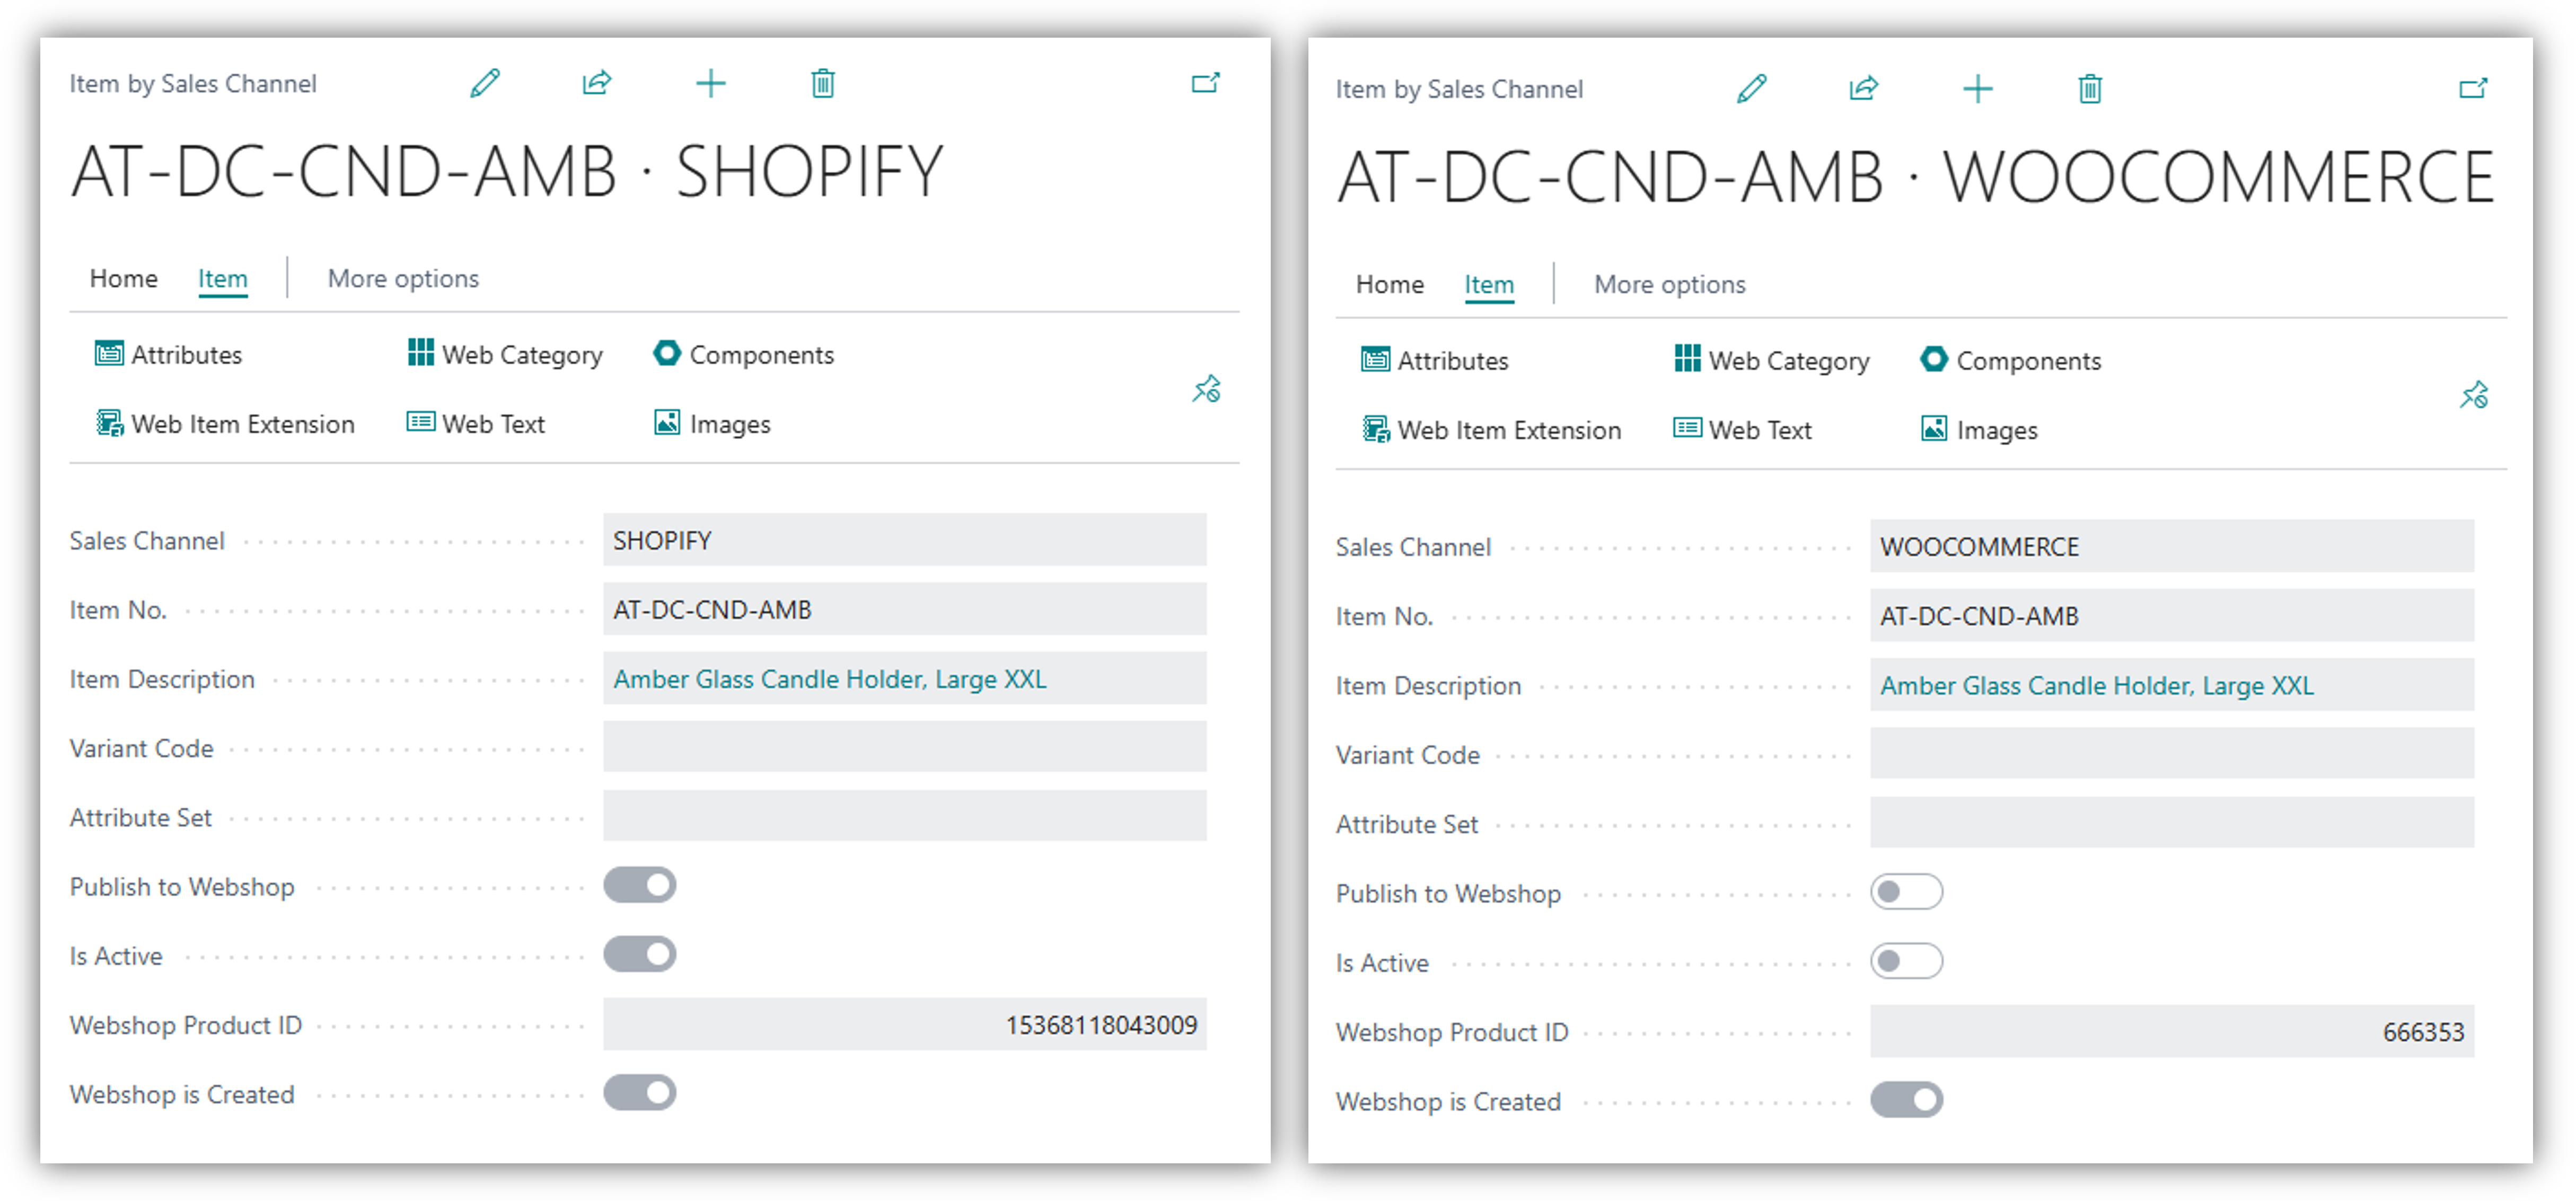Viewport: 2576px width, 1201px height.
Task: Switch to Home tab in SHOPIFY card
Action: coord(123,279)
